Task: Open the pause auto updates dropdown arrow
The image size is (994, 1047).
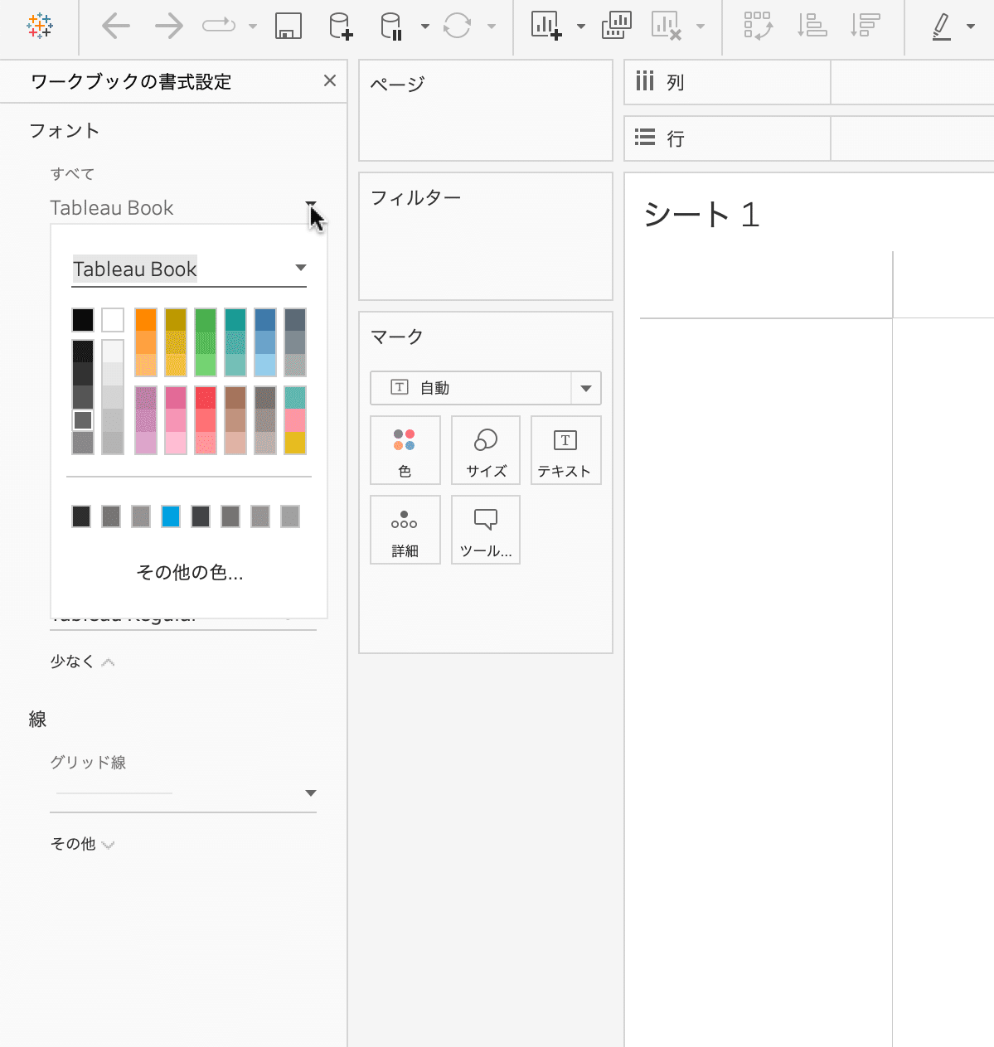Action: (x=424, y=27)
